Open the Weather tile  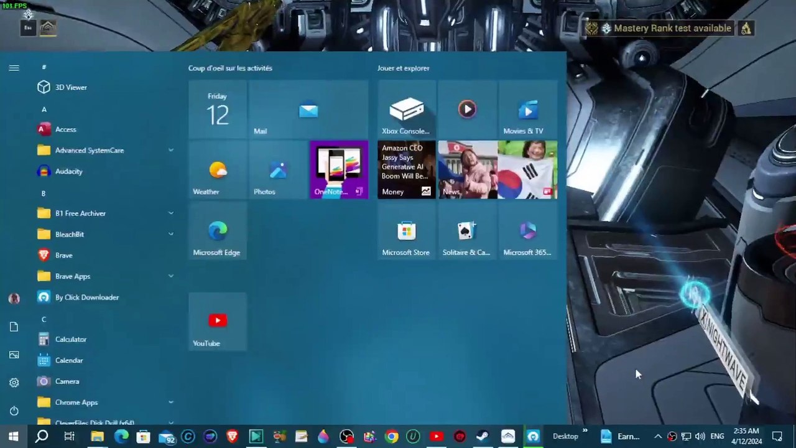tap(218, 170)
